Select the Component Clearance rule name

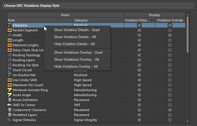29,110
